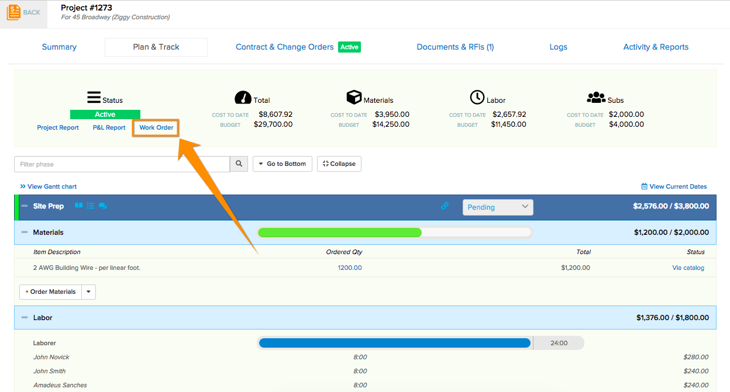Click the Active badge beside Contract tab

(349, 47)
